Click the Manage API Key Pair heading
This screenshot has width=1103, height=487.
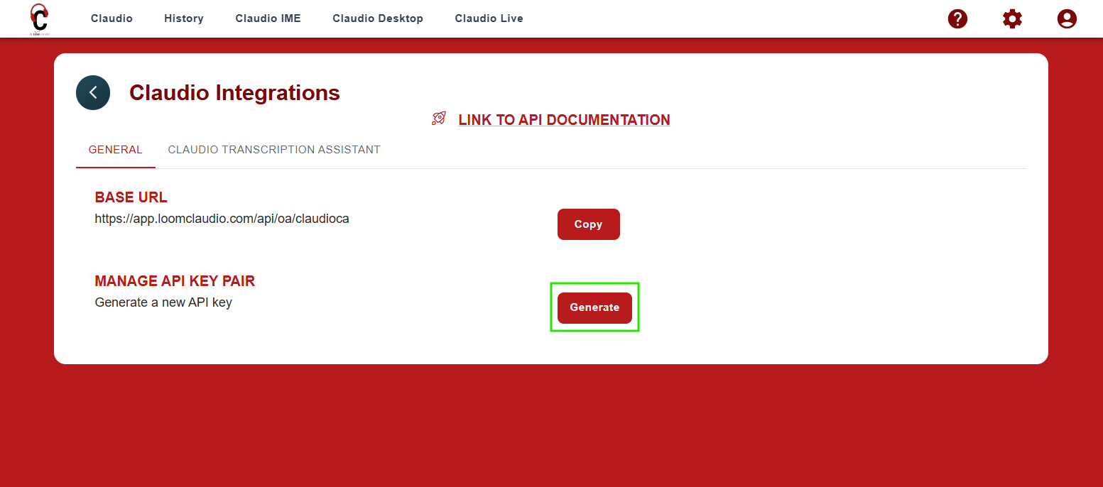point(175,281)
